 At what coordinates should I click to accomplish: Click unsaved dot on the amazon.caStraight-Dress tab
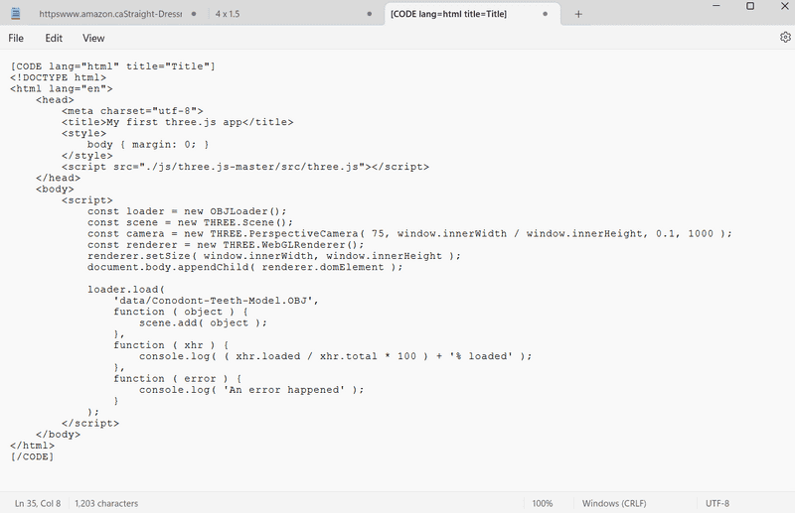[194, 14]
